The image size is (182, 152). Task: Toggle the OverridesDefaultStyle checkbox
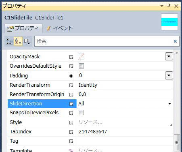point(81,66)
